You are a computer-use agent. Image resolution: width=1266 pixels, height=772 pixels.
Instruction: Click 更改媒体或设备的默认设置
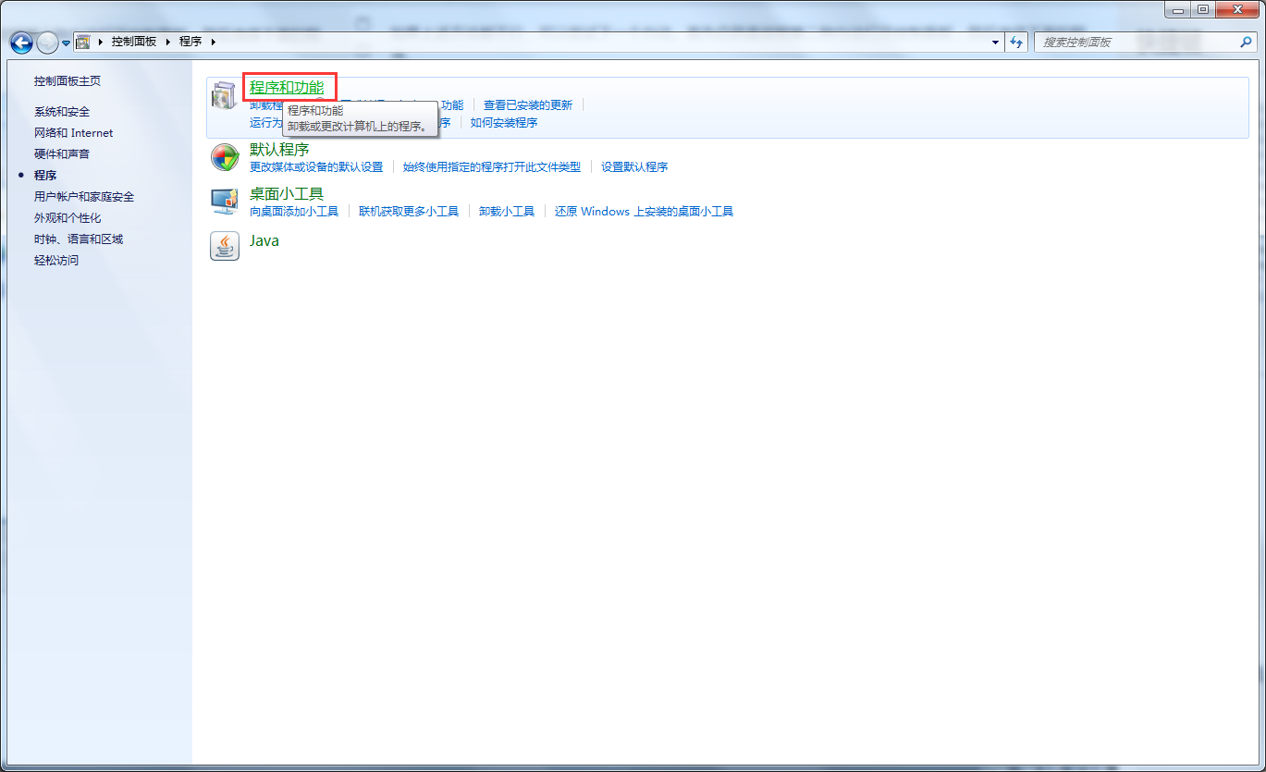coord(316,167)
